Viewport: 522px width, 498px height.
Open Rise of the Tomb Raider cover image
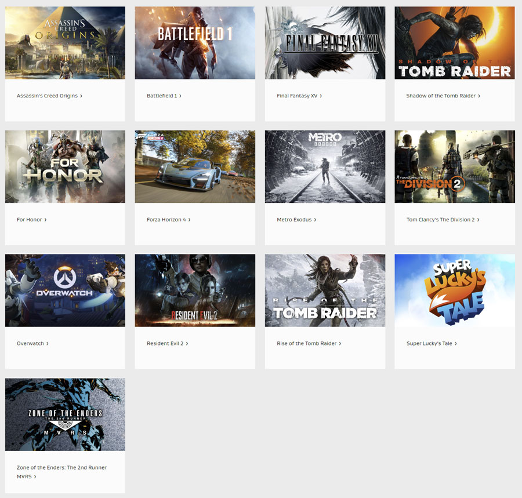tap(325, 290)
